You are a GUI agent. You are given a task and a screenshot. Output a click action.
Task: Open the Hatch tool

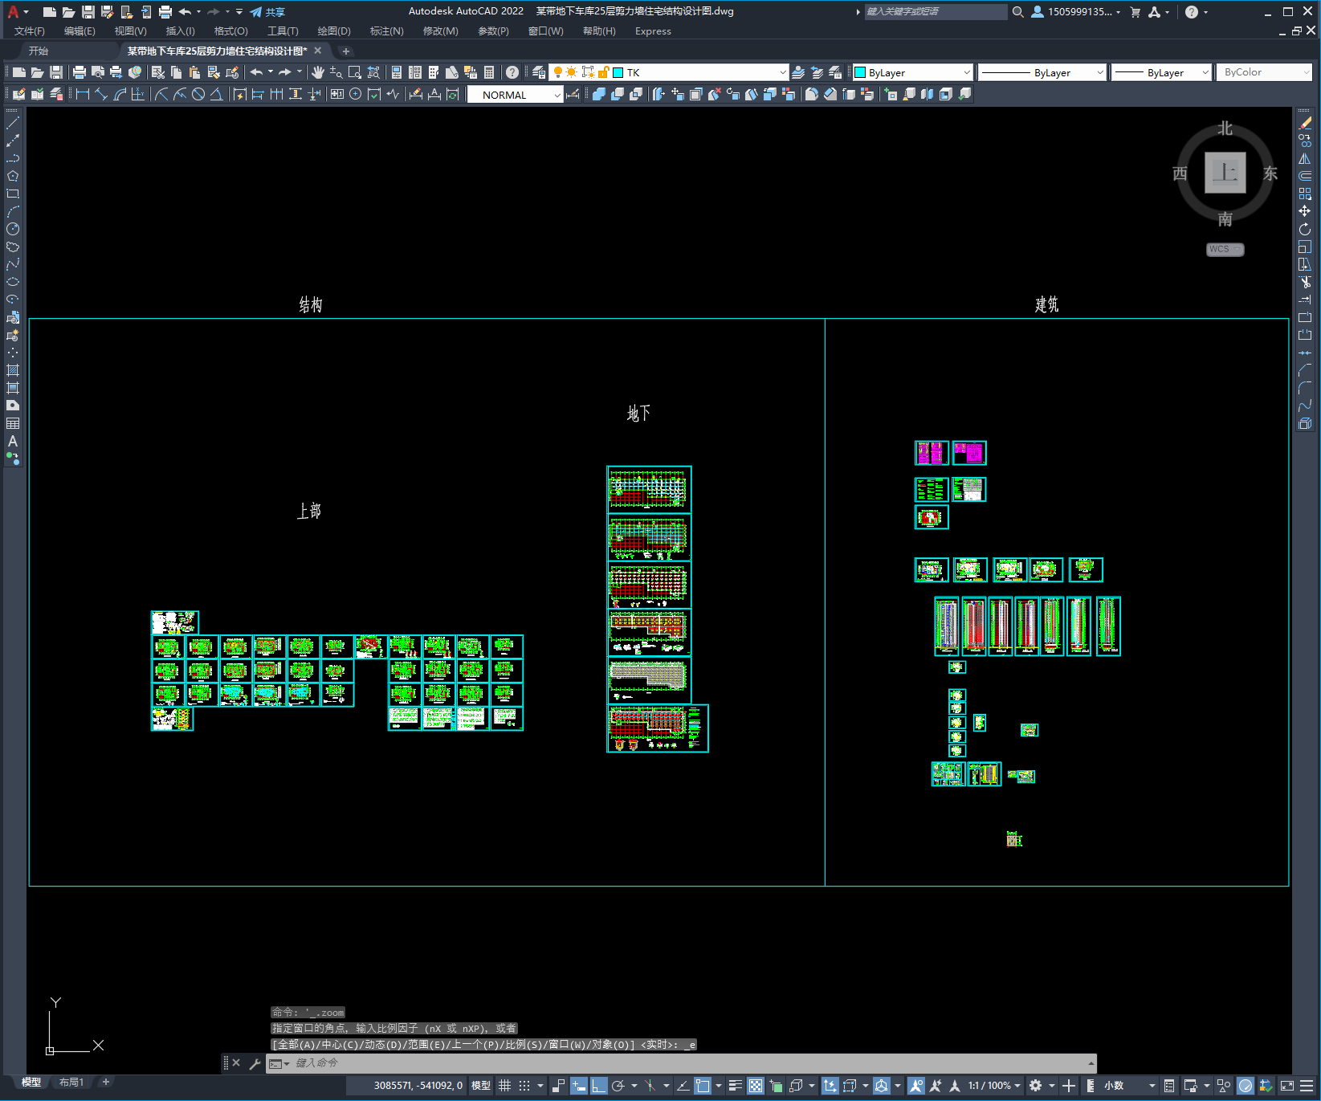(x=13, y=370)
